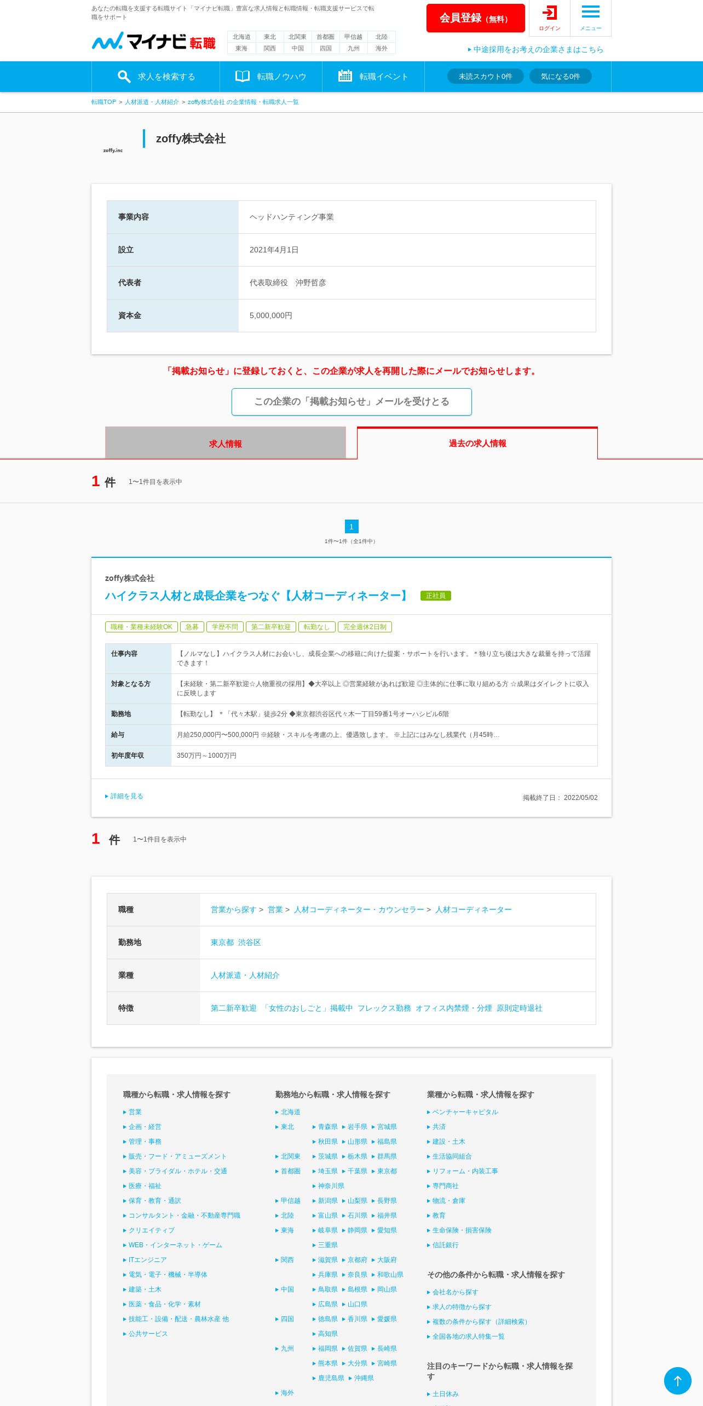Viewport: 703px width, 1406px height.
Task: Select the 海外 region in header
Action: coord(382,48)
